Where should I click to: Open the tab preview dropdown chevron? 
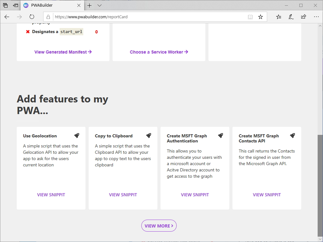[99, 5]
